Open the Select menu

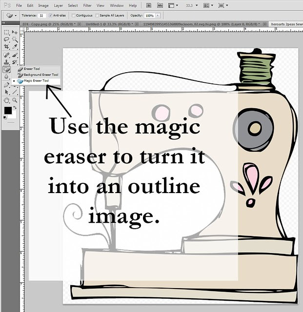73,5
